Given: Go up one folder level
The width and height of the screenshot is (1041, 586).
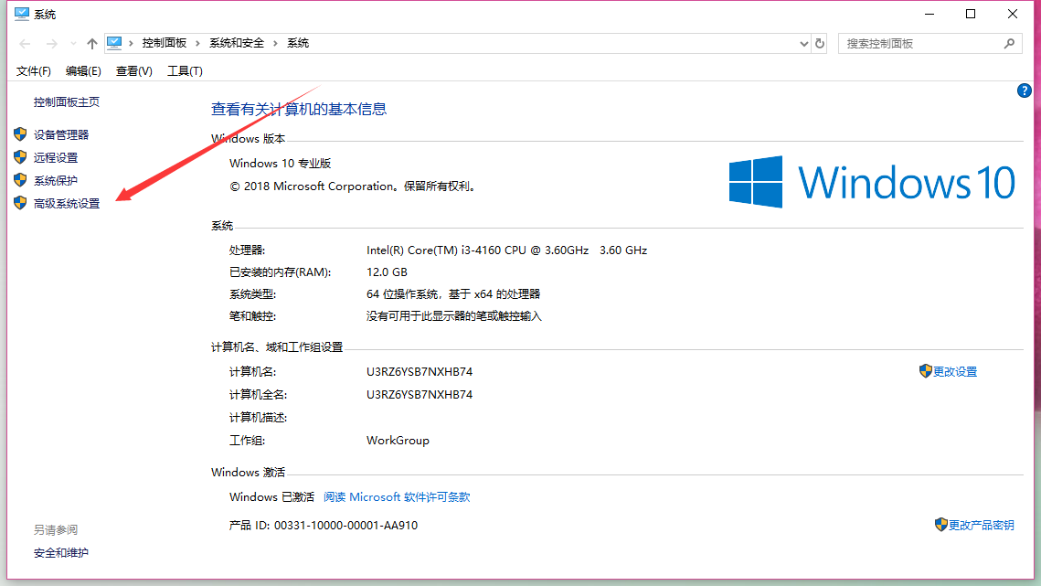Looking at the screenshot, I should [x=91, y=44].
